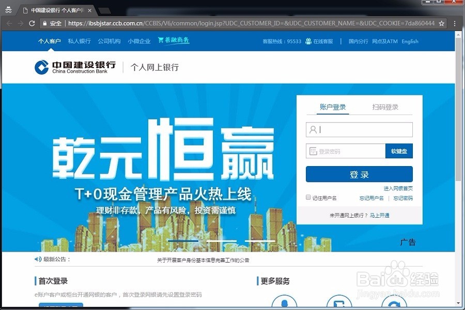
Task: Go forward with the browser forward arrow
Action: 21,23
